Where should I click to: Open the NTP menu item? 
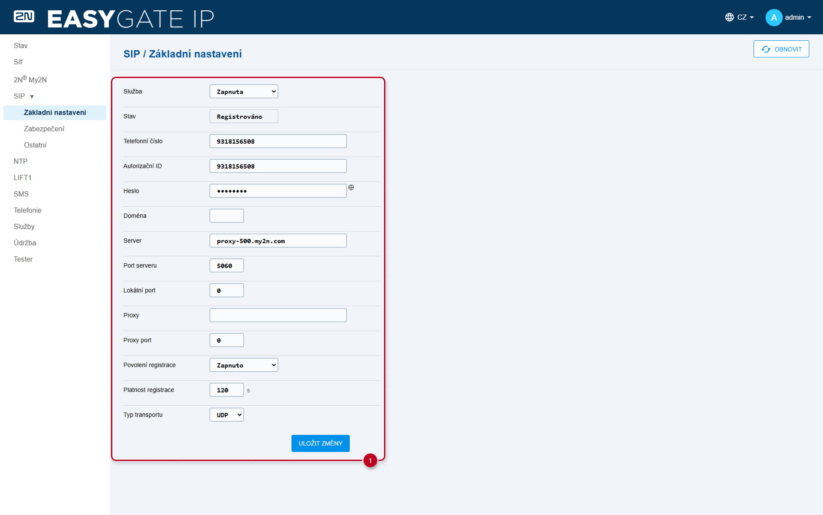(21, 161)
